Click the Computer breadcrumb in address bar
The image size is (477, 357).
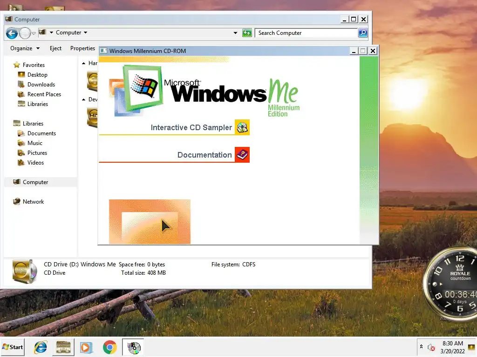68,33
